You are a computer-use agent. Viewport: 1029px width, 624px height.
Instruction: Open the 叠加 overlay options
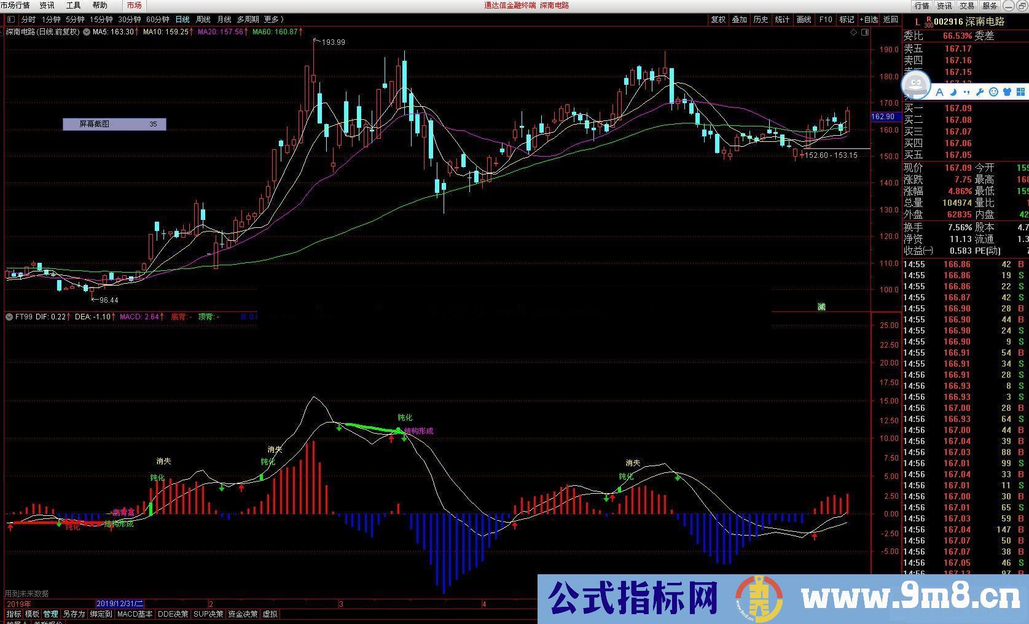click(739, 19)
